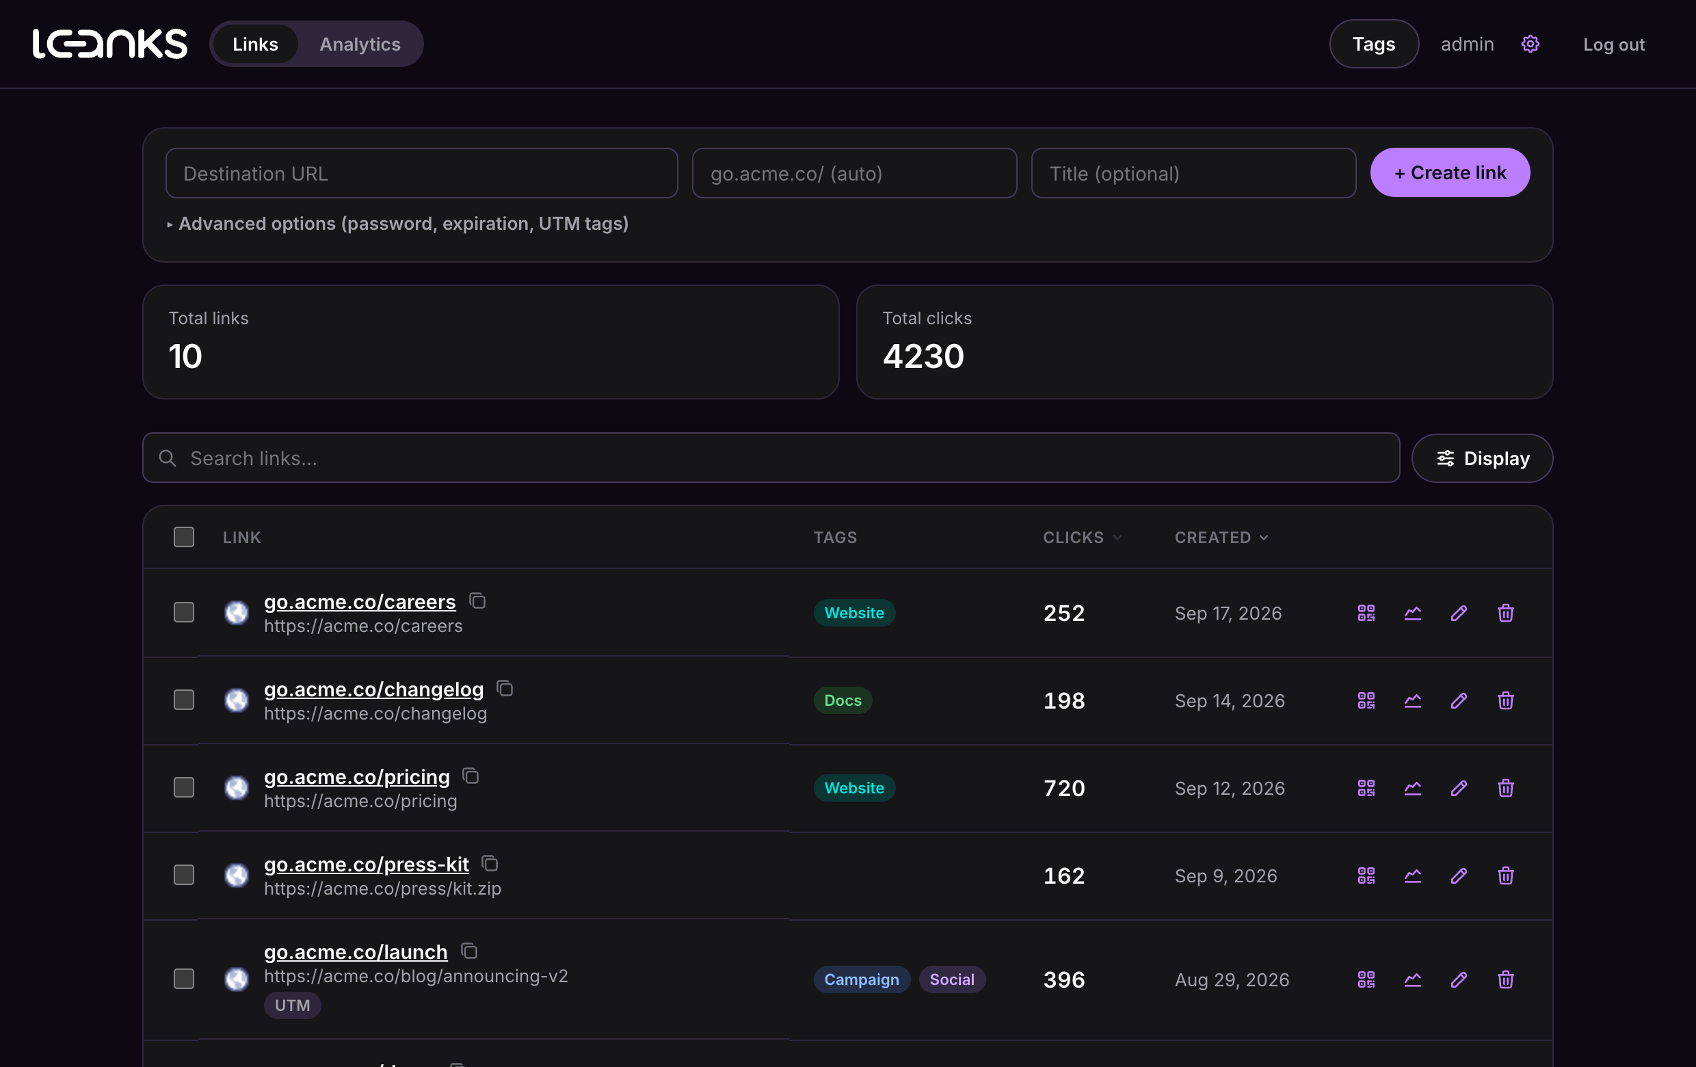Open the go.acme.co/pricing short link
Viewport: 1696px width, 1067px height.
point(356,776)
